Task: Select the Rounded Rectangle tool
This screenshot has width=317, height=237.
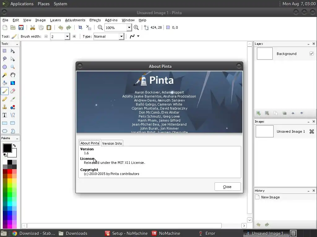Action: (12, 123)
